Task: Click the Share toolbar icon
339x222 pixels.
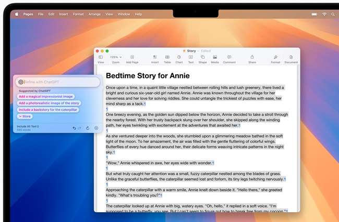Action: [252, 57]
